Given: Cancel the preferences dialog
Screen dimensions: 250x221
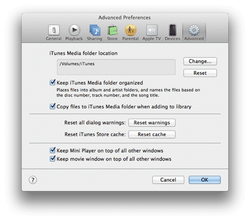Looking at the screenshot, I should point(168,180).
